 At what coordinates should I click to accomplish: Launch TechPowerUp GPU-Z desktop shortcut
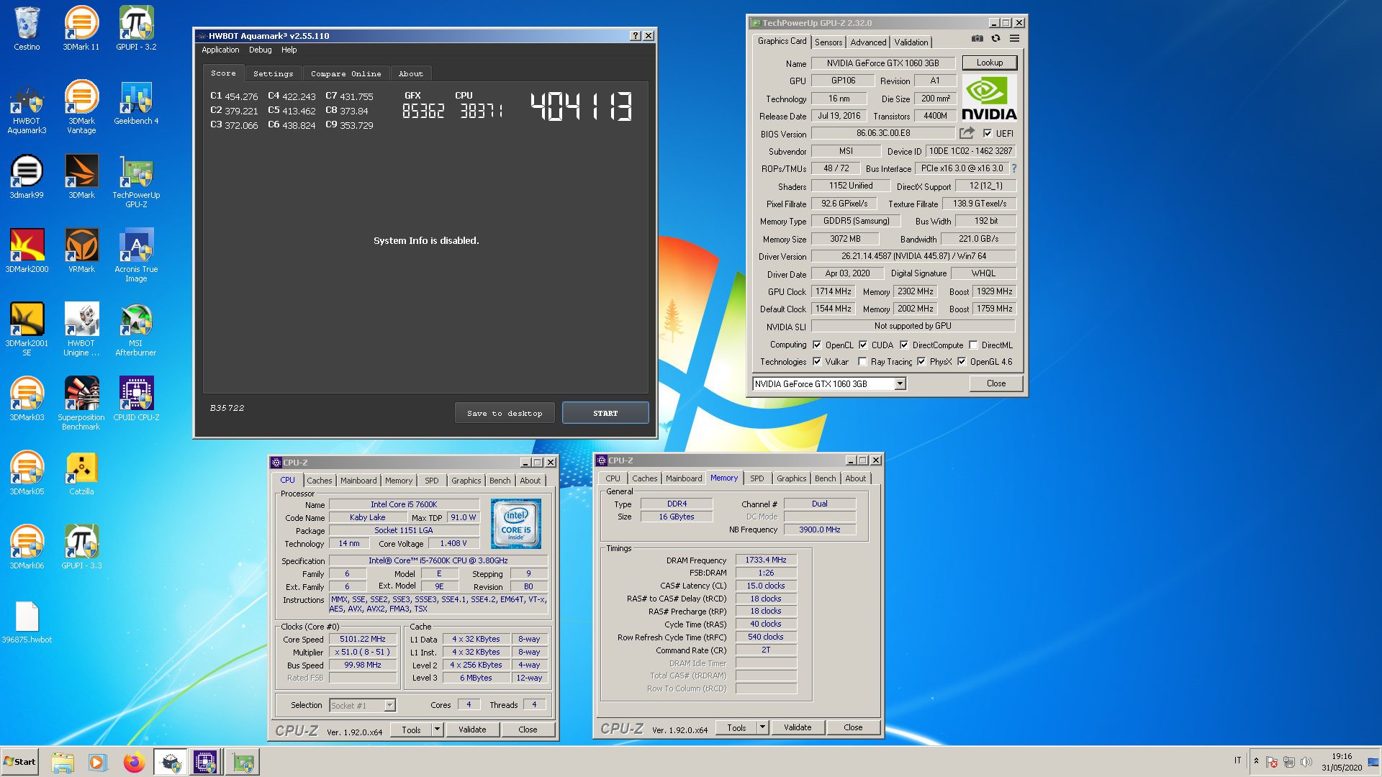coord(136,182)
